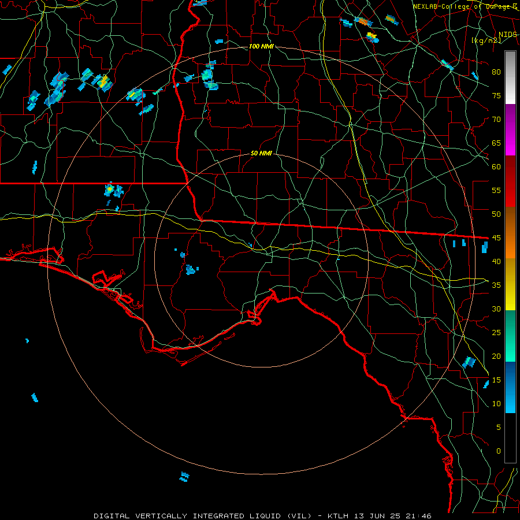This screenshot has width=520, height=520.
Task: Click the 80 value on the VIL scale
Action: [x=496, y=72]
